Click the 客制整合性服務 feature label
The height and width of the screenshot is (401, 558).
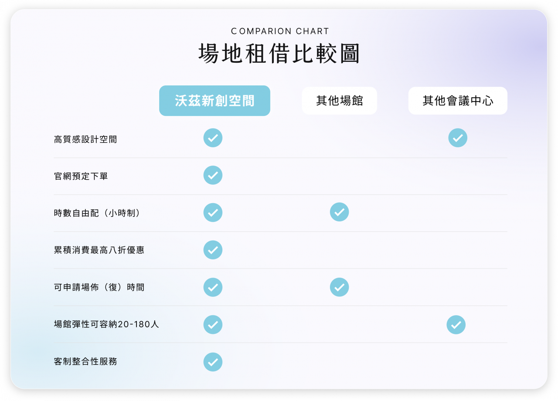tap(85, 361)
